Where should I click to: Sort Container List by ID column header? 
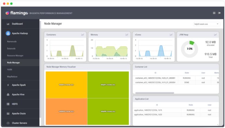click(x=155, y=73)
